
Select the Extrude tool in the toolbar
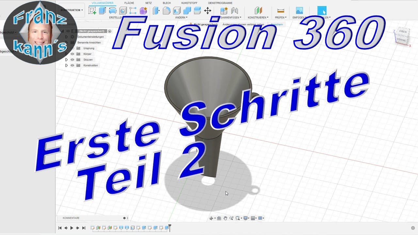(x=103, y=10)
